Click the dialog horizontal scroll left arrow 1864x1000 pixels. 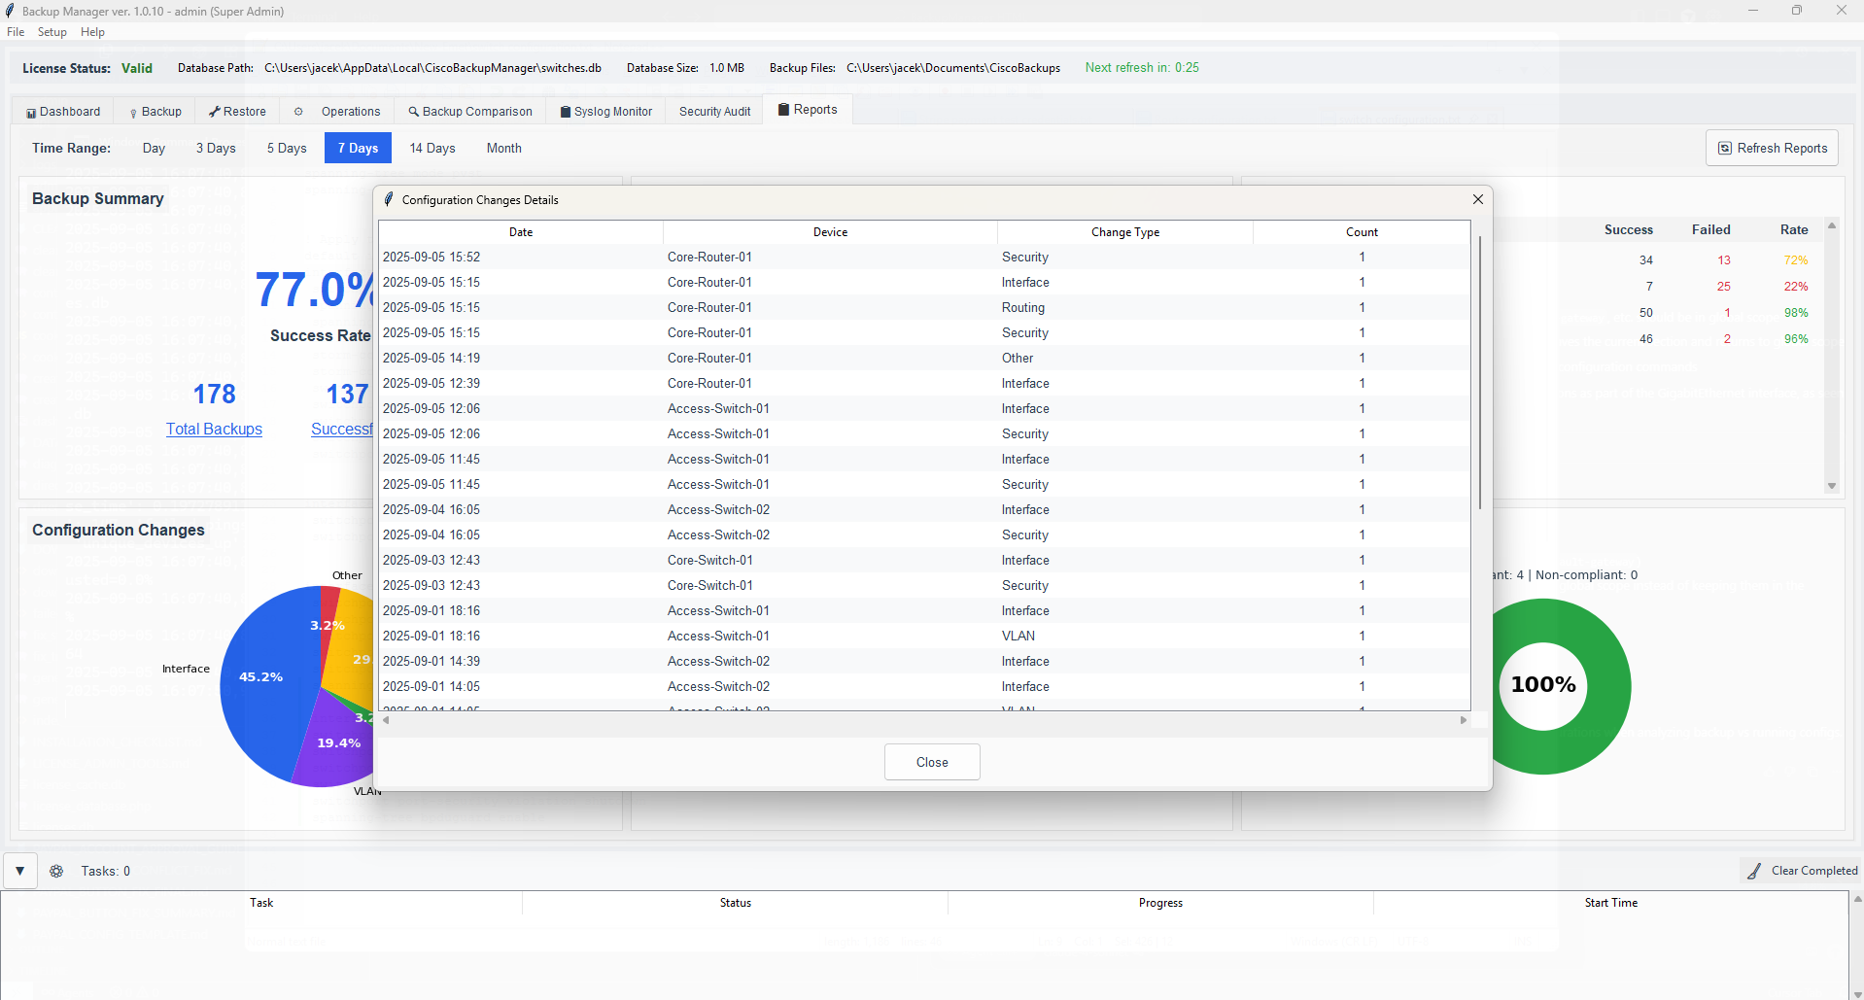pos(386,720)
